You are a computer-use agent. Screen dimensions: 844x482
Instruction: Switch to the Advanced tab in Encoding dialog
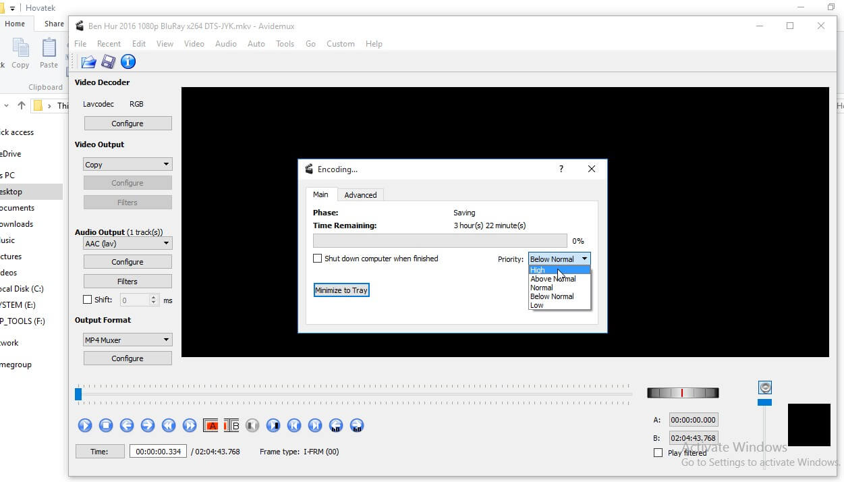(360, 194)
